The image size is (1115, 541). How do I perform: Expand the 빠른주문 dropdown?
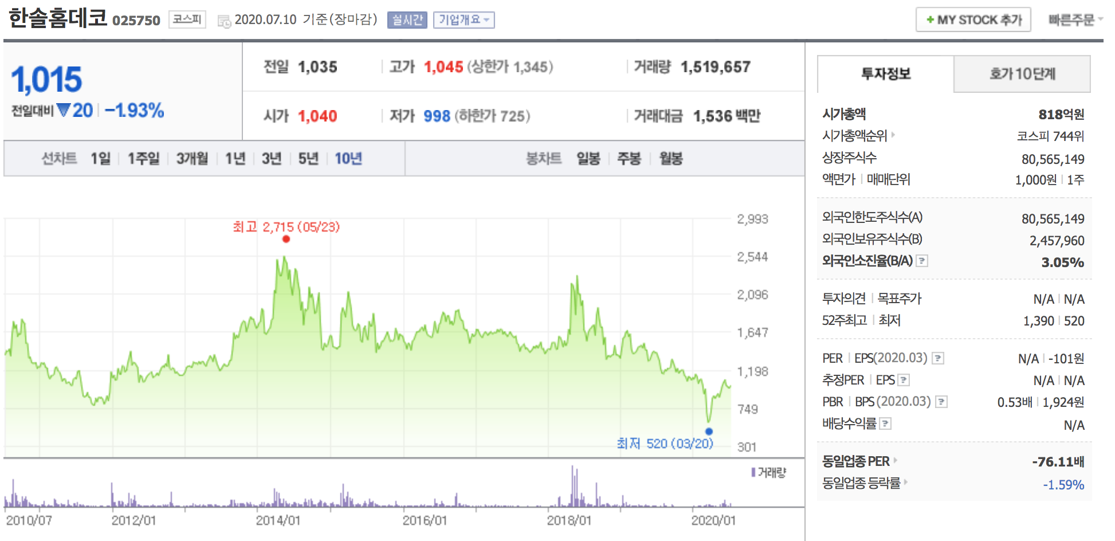(x=1075, y=20)
